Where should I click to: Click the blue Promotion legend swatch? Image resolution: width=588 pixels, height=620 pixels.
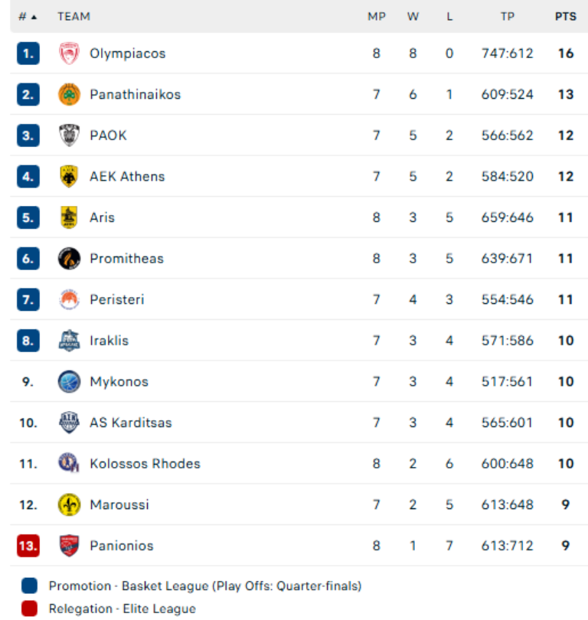(29, 586)
